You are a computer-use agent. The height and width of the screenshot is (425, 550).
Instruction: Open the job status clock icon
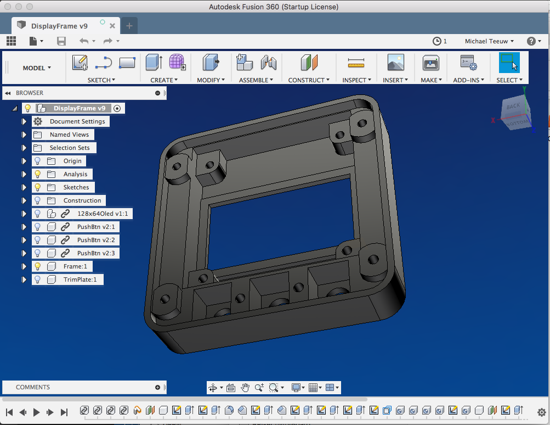[x=437, y=41]
